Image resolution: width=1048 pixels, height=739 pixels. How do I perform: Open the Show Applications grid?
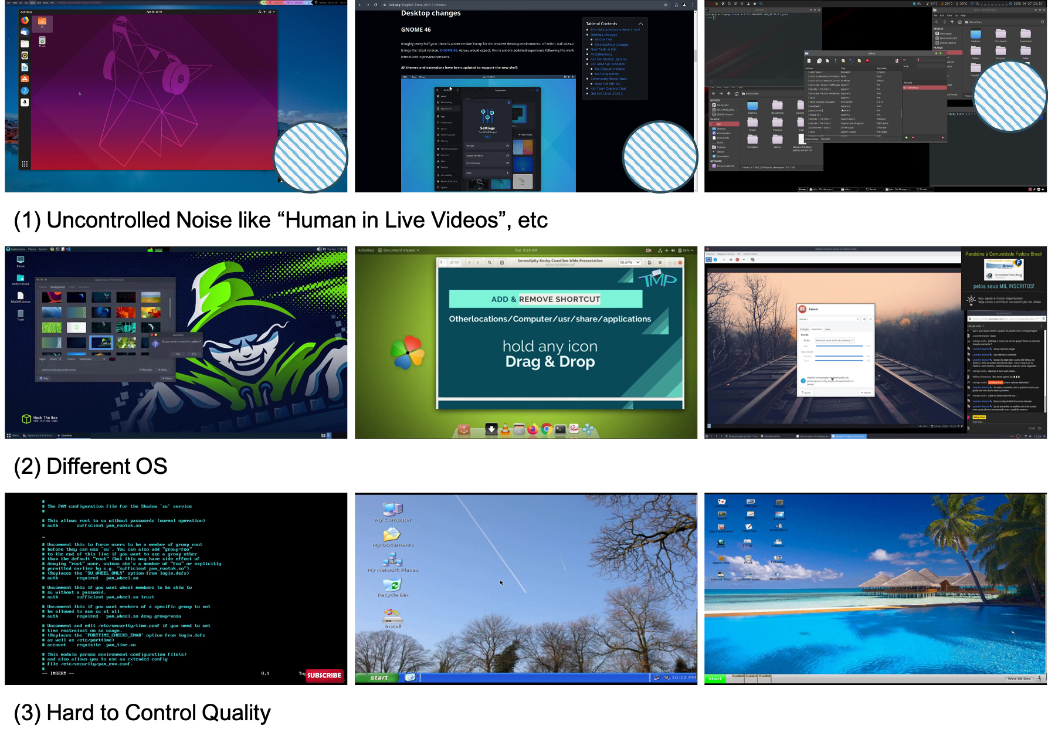pos(25,165)
